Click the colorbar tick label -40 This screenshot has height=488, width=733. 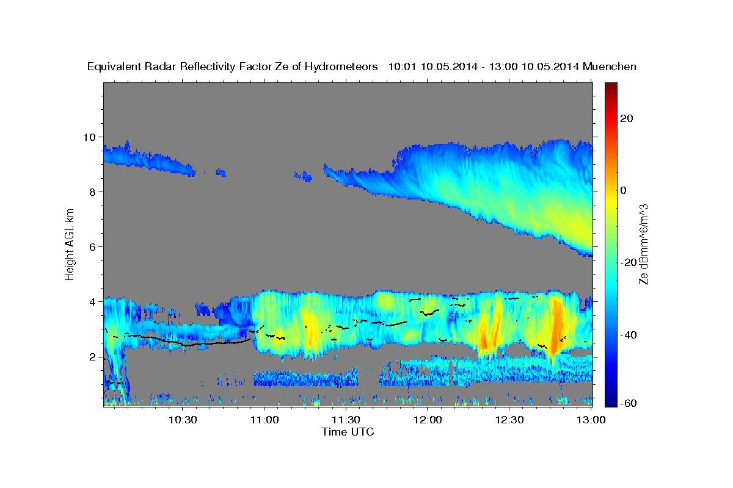click(x=628, y=335)
